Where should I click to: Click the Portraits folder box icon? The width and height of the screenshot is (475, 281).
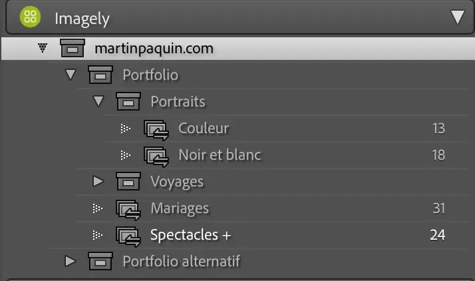128,101
